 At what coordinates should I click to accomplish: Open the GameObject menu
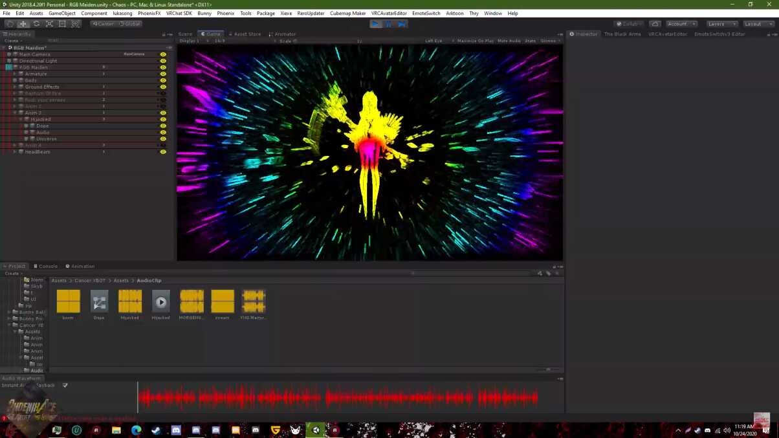pyautogui.click(x=61, y=13)
